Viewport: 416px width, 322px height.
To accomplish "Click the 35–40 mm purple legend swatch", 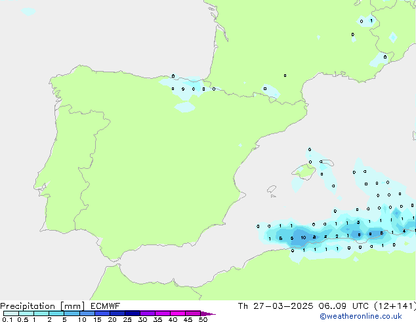I will click(163, 313).
